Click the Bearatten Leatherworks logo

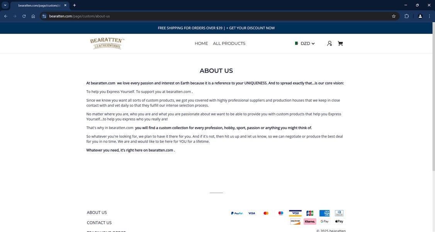(x=107, y=44)
